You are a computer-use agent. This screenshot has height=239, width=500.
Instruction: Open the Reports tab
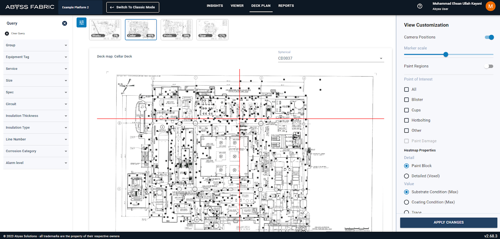[286, 6]
